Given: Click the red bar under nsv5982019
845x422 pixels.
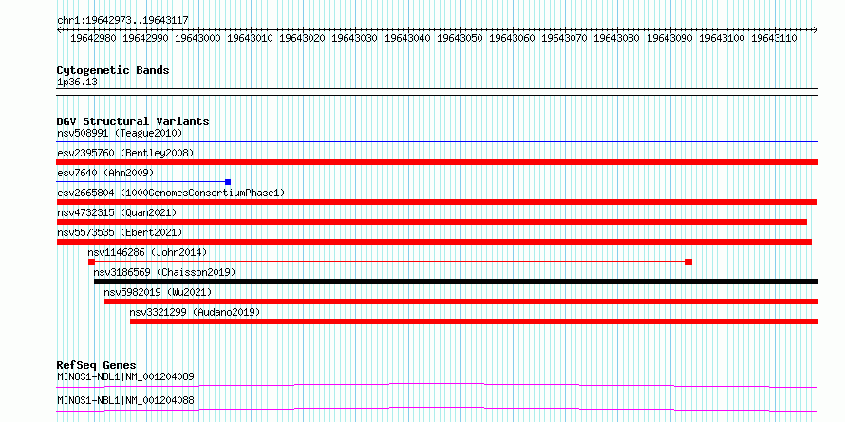Looking at the screenshot, I should point(461,302).
